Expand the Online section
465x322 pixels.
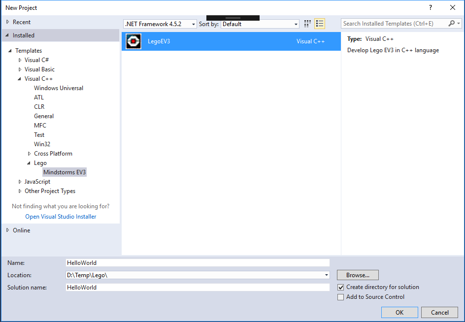point(8,230)
